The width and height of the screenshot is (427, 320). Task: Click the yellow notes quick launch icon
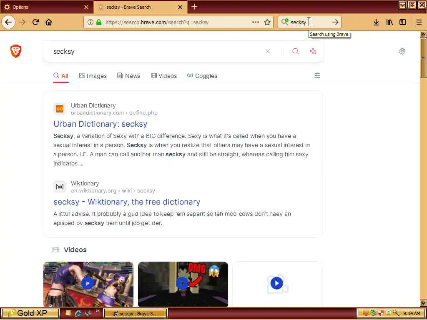point(68,313)
